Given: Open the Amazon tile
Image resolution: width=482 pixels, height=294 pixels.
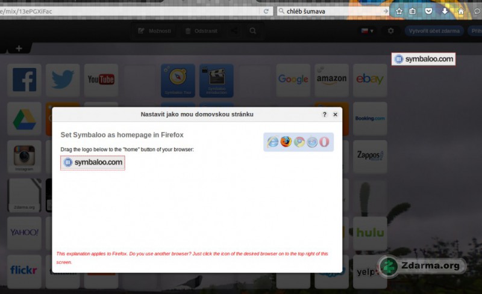Looking at the screenshot, I should [x=332, y=81].
